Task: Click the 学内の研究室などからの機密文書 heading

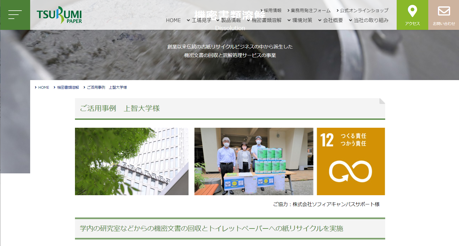Action: pos(211,228)
